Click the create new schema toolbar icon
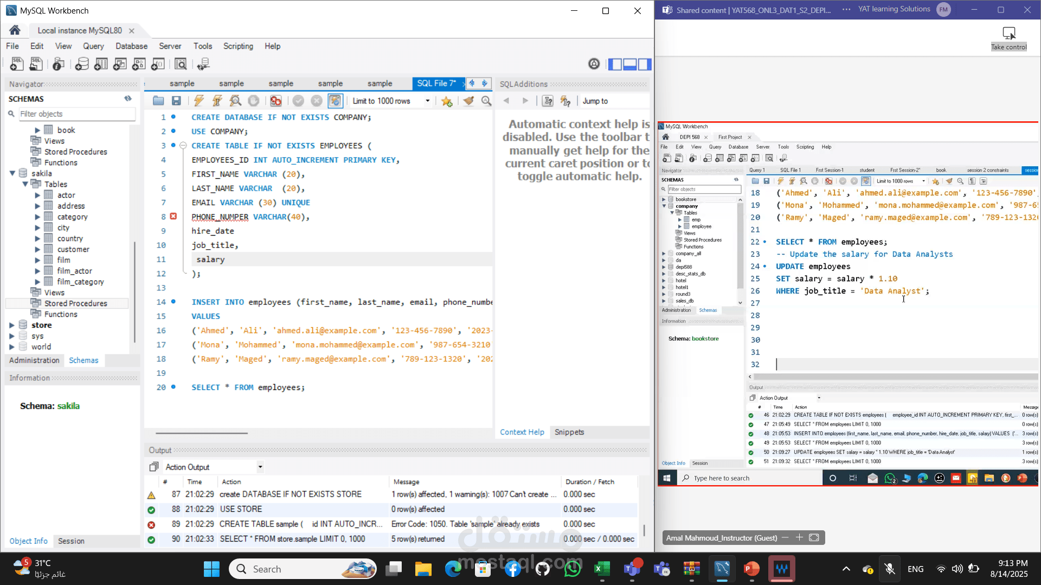This screenshot has width=1041, height=585. 82,64
